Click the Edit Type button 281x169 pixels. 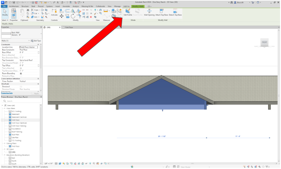[36, 41]
